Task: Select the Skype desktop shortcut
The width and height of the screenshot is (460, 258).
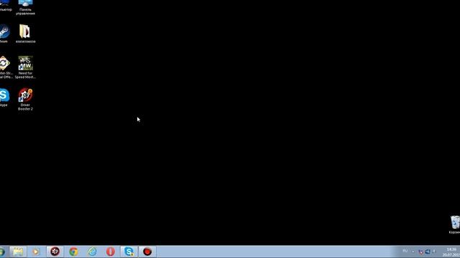Action: tap(4, 97)
